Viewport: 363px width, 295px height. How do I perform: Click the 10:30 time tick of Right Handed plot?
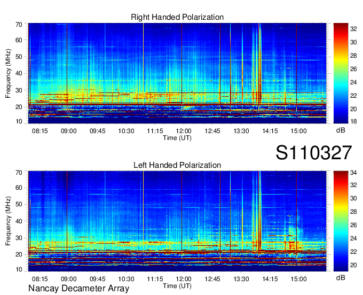point(126,131)
